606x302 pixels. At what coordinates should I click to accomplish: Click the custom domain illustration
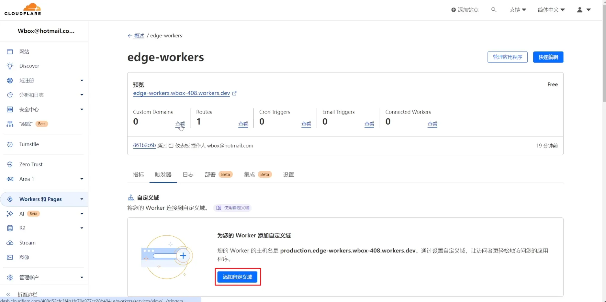(x=167, y=257)
